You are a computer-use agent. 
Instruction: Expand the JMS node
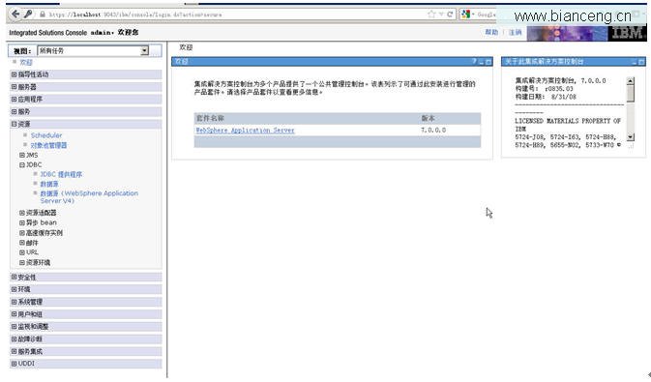[x=22, y=155]
